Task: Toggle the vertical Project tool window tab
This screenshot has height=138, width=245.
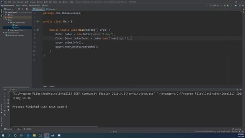Action: coord(2,13)
